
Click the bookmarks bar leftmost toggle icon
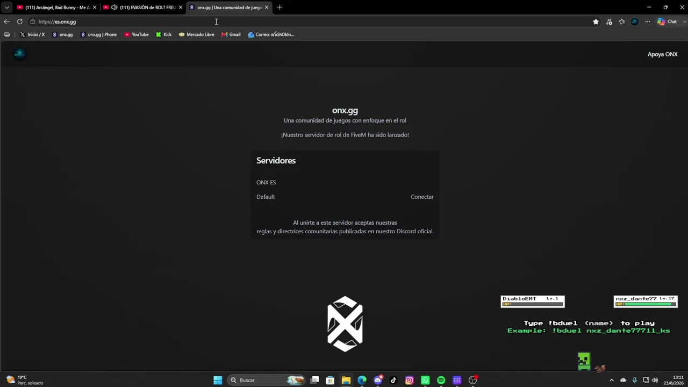(x=6, y=34)
